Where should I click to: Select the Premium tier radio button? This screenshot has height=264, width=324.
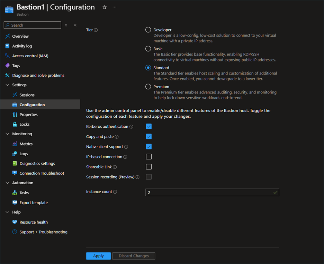[x=148, y=87]
